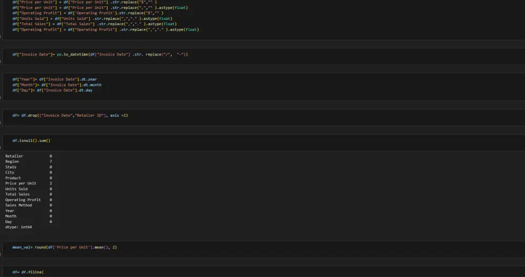
Task: Click the Operating Profit astype(float) code line
Action: (106, 29)
